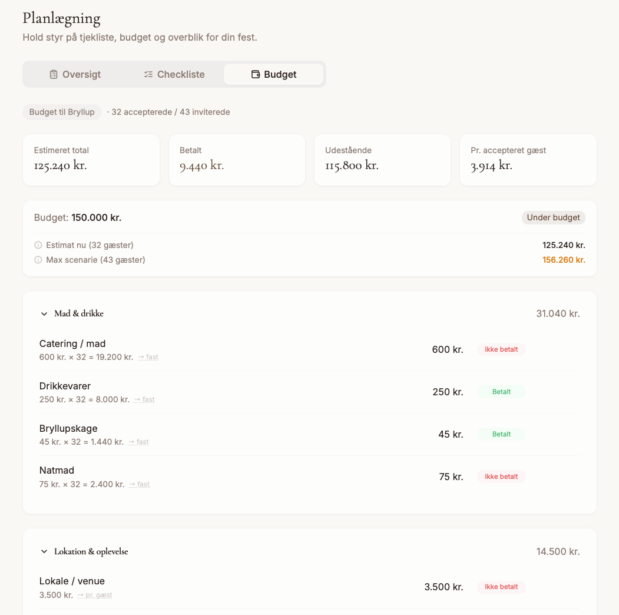Toggle Catering / mad payment status
The image size is (619, 615).
tap(501, 349)
